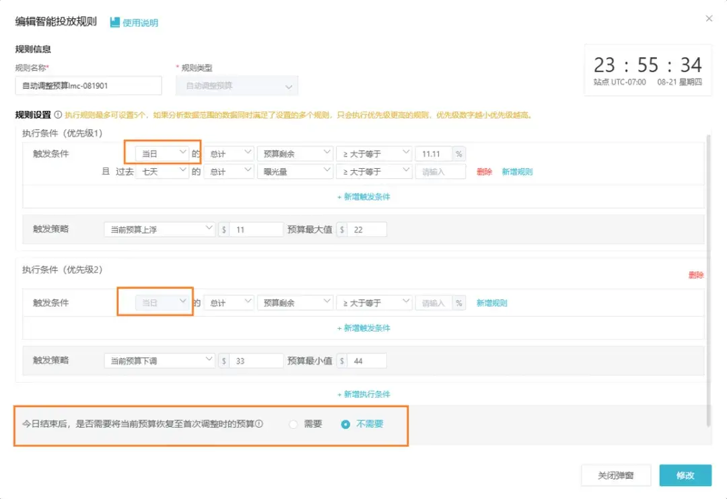
Task: Click 删除 to remove the priority 2 rule
Action: click(x=696, y=274)
